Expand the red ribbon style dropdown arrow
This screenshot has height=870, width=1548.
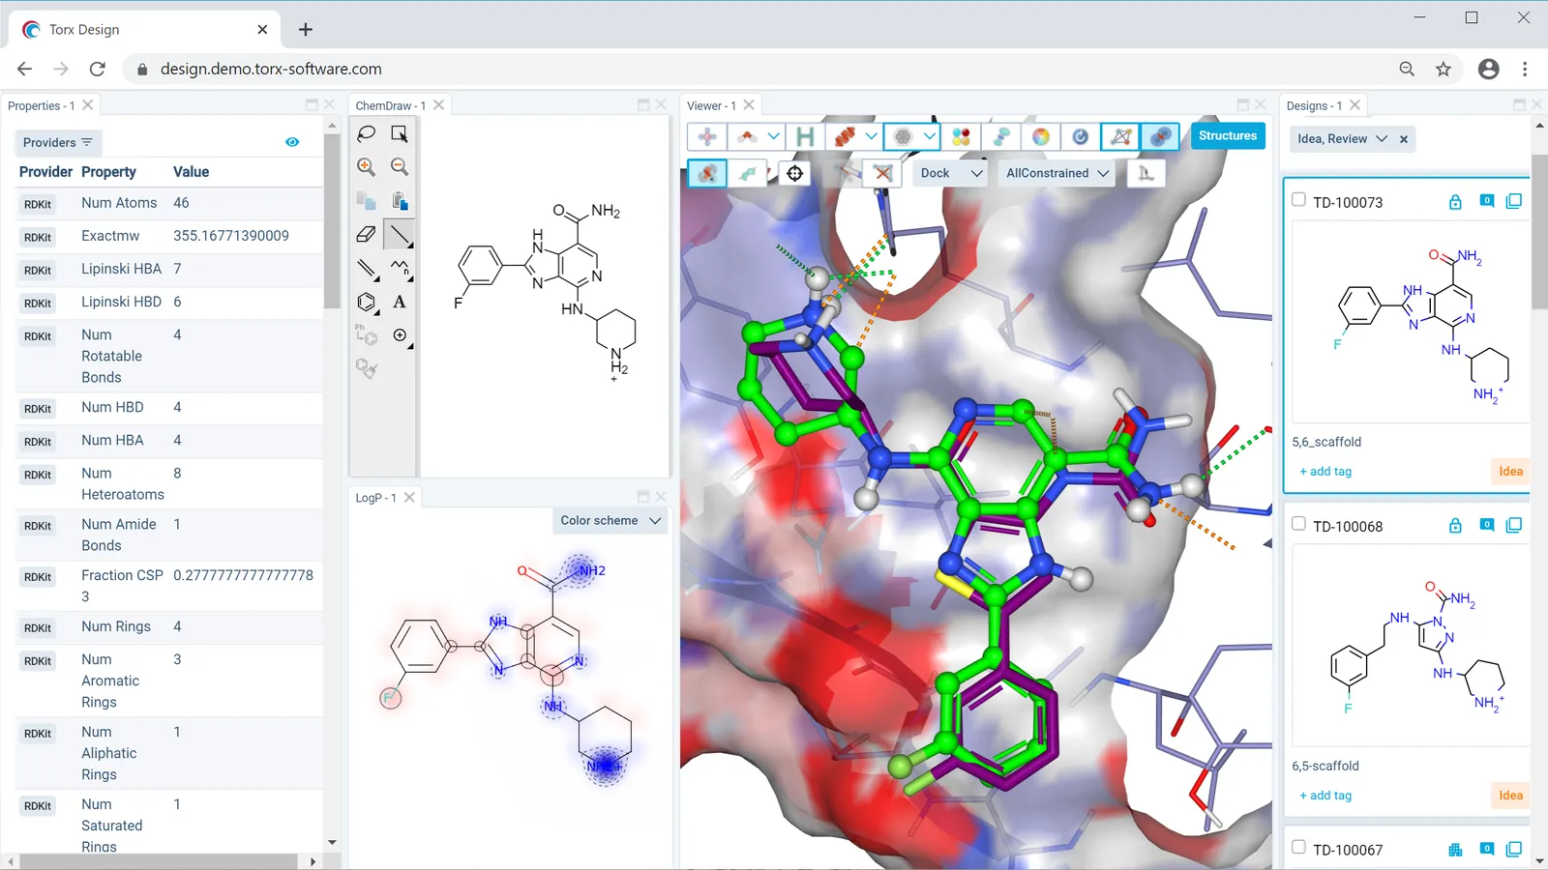(871, 136)
